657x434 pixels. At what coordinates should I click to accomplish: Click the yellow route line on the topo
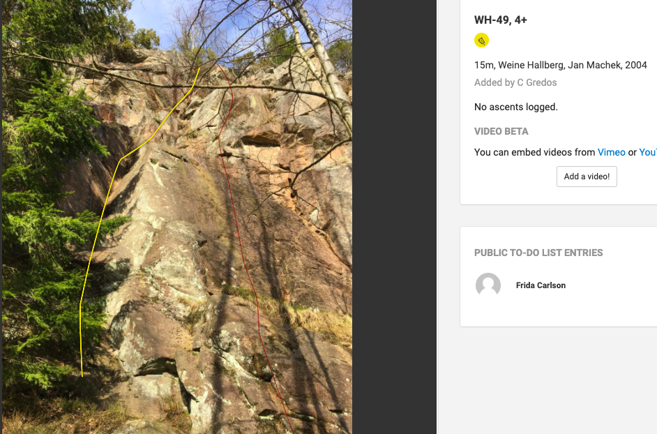[x=99, y=223]
